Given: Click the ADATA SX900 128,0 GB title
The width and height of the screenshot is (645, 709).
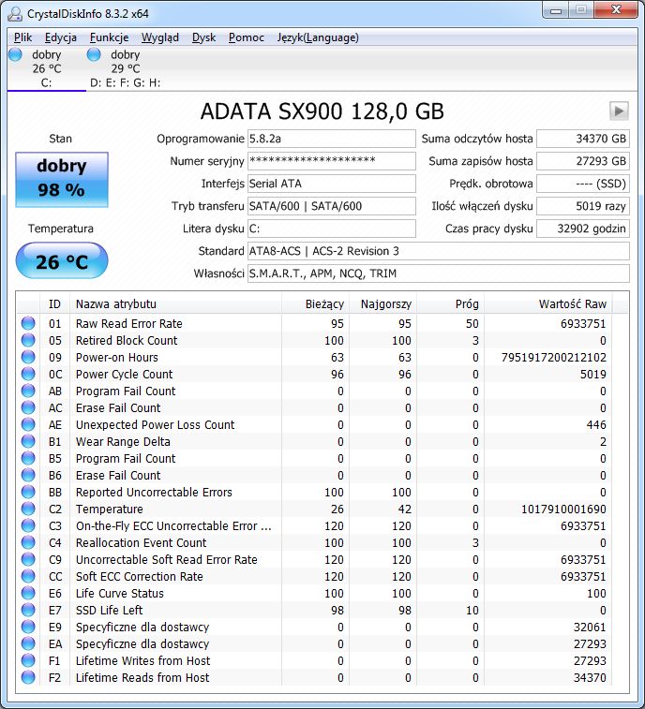Looking at the screenshot, I should pyautogui.click(x=322, y=111).
